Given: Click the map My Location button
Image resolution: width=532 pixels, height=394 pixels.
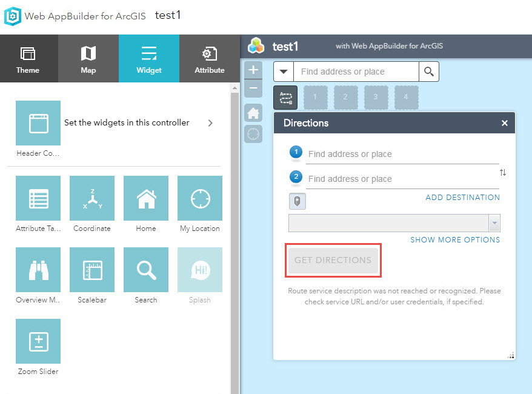Looking at the screenshot, I should coord(253,134).
